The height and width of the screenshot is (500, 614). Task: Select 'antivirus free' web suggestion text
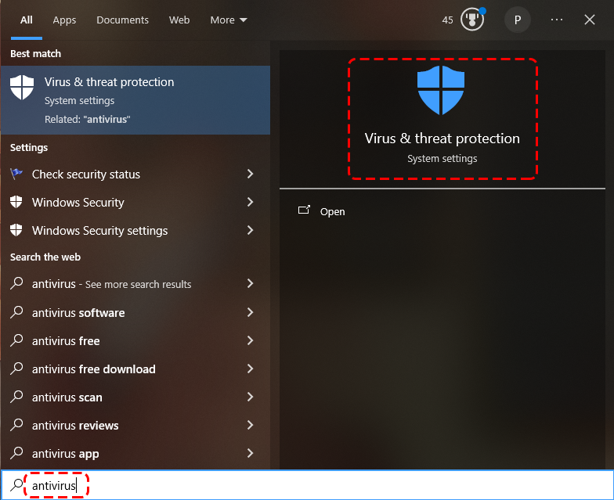66,341
